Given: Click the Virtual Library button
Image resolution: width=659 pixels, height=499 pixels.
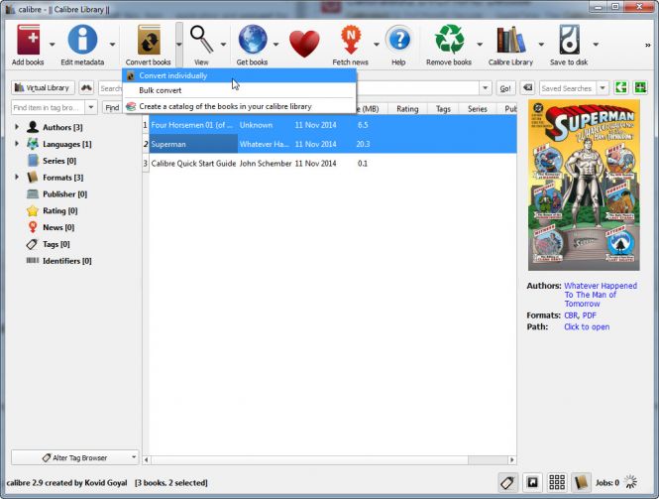Looking at the screenshot, I should point(42,88).
